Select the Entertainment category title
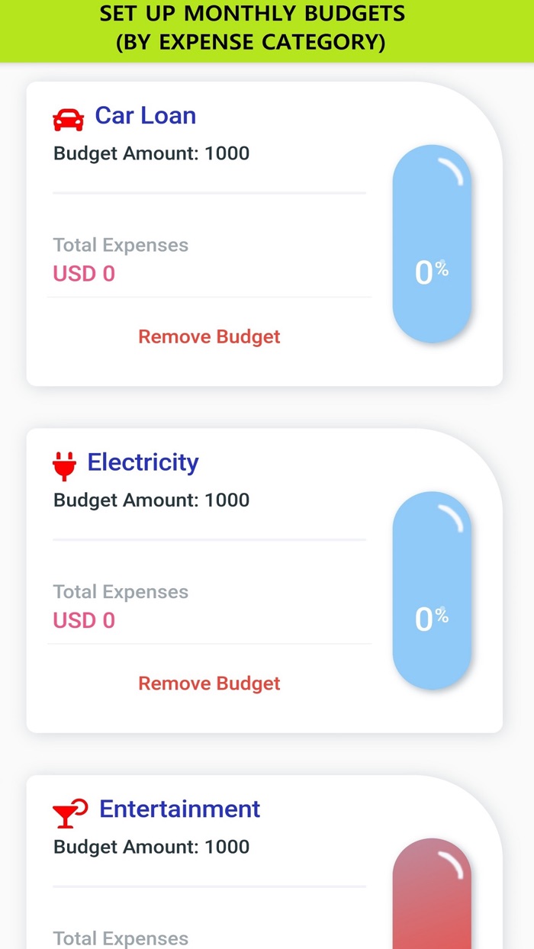This screenshot has height=949, width=534. [x=179, y=809]
